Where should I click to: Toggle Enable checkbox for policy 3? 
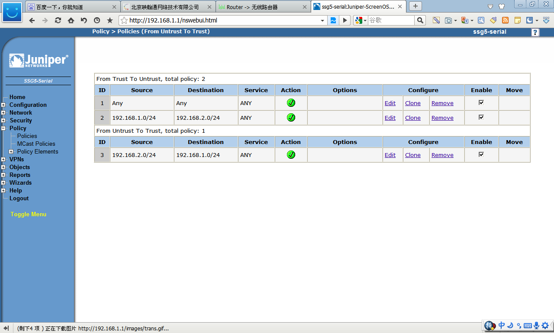click(x=481, y=154)
